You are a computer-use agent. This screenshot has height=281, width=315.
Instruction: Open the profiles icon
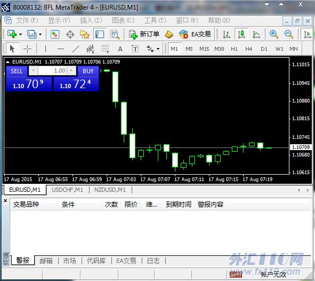tap(32, 34)
